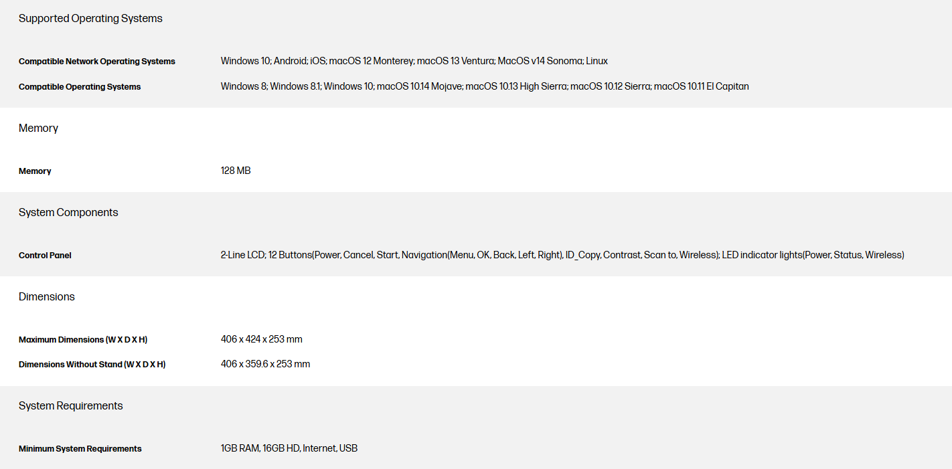Viewport: 952px width, 469px height.
Task: Click the 2-Line LCD control panel description
Action: 469,255
